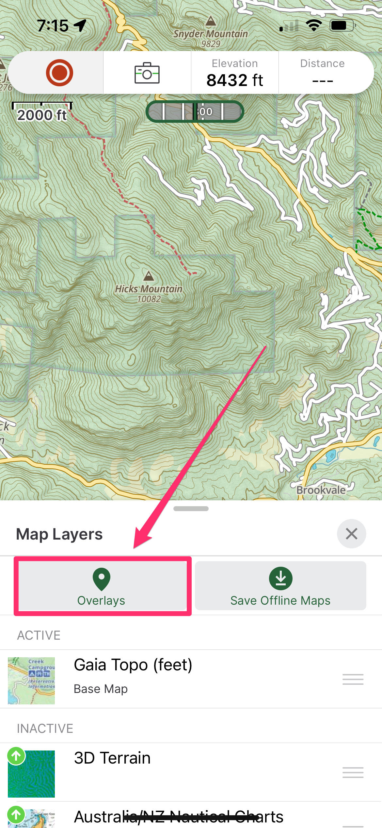Tap the red record track button
This screenshot has width=382, height=828.
click(x=59, y=73)
